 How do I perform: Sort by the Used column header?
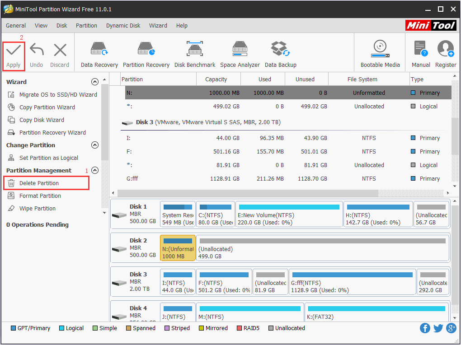tap(263, 79)
